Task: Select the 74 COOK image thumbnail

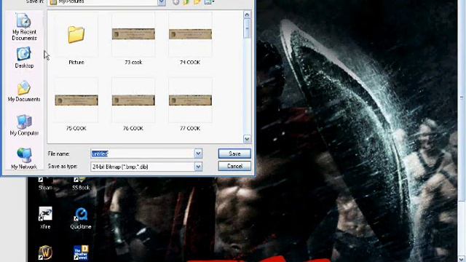Action: [190, 39]
